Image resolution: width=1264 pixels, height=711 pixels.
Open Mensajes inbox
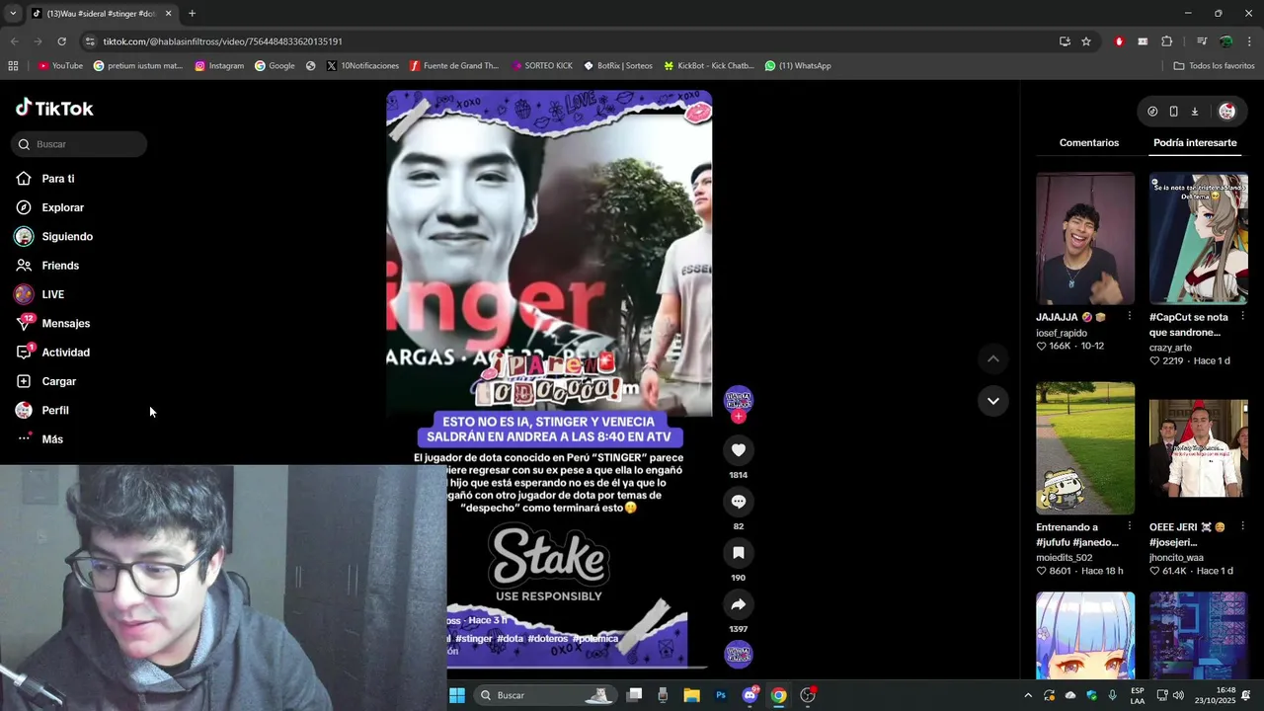click(x=65, y=324)
